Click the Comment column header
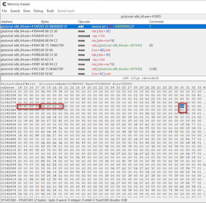The image size is (206, 203). [x=173, y=22]
